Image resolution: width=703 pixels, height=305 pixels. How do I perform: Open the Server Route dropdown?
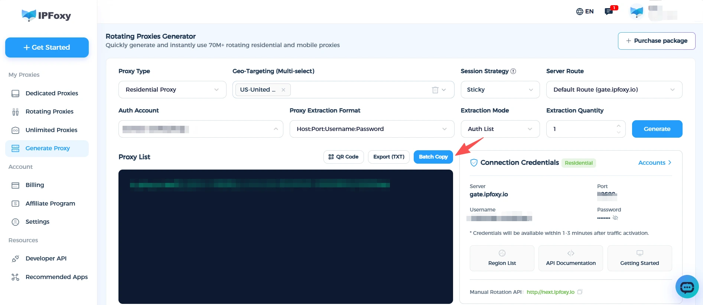coord(614,90)
